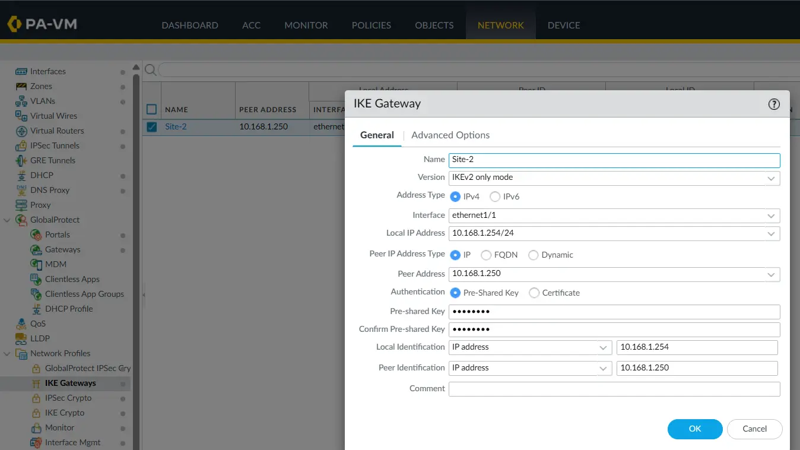Viewport: 800px width, 450px height.
Task: Cancel the IKE Gateway dialog
Action: [755, 429]
